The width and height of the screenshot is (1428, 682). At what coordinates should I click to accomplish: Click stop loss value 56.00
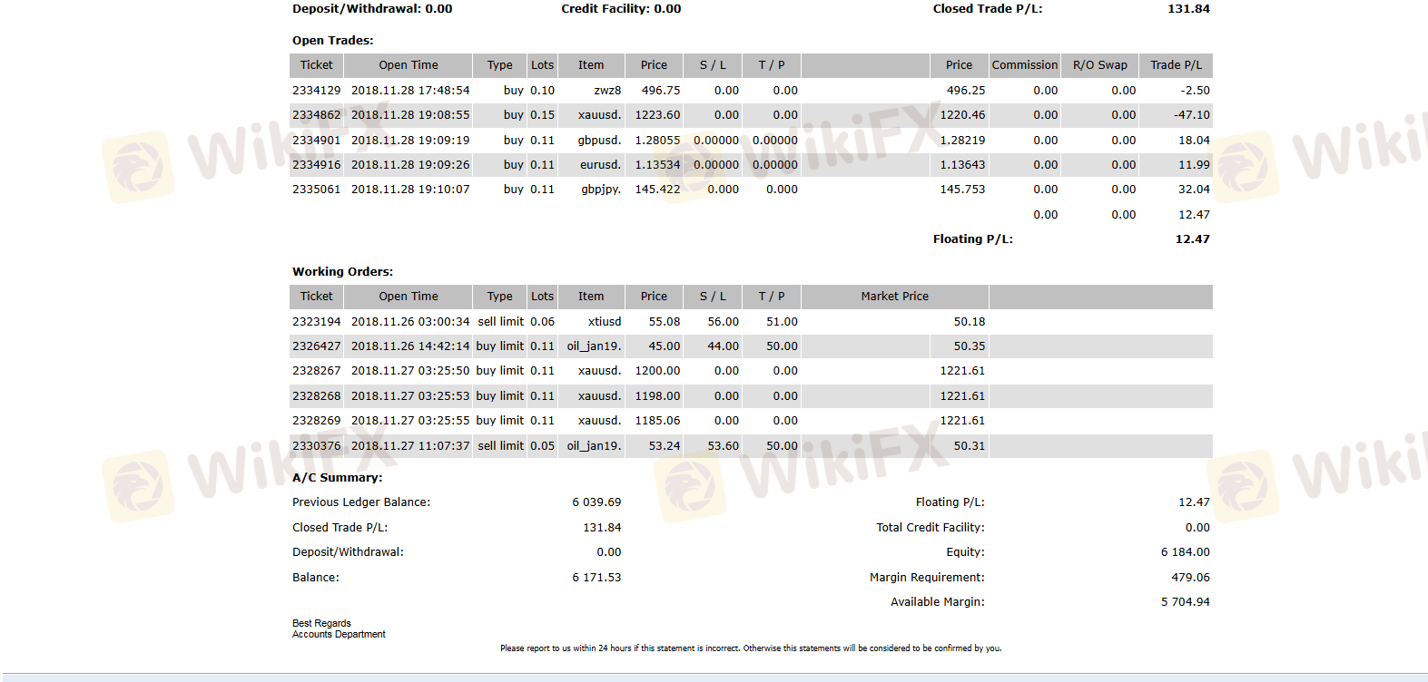[x=723, y=322]
